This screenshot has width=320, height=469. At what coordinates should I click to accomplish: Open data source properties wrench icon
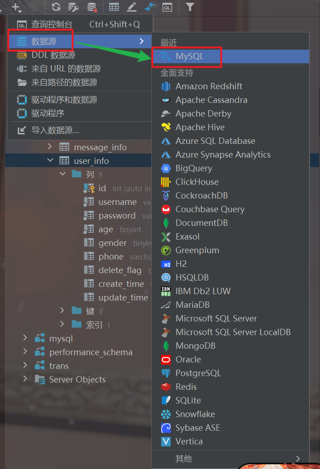(73, 6)
